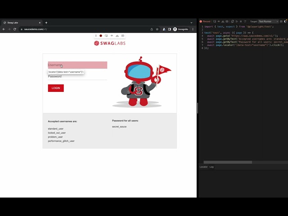Expand the tab search chevron

[x=191, y=23]
